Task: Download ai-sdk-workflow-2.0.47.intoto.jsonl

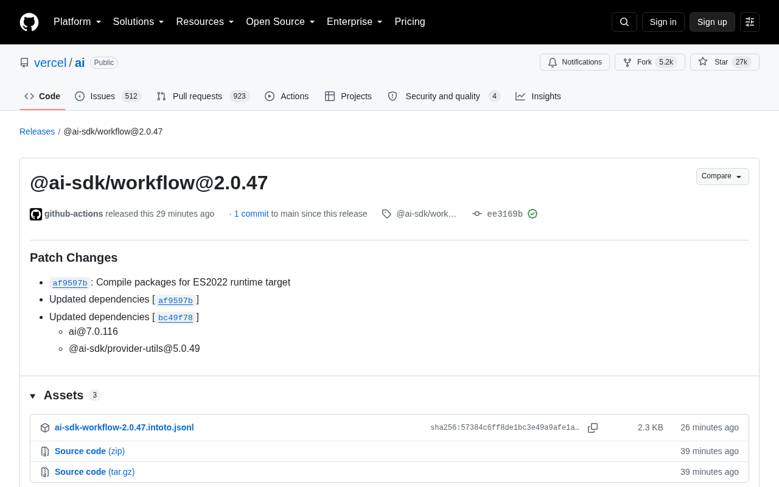Action: coord(124,427)
